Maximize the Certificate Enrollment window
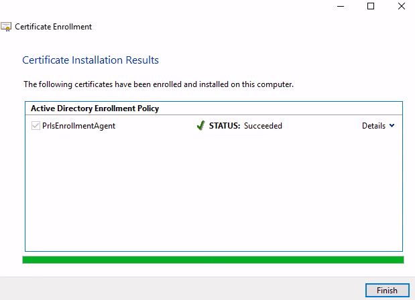The image size is (415, 300). coord(371,6)
